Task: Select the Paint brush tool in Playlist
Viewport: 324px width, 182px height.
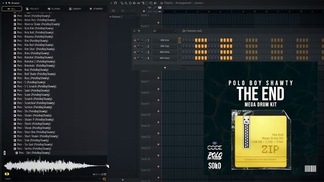Action: tap(126, 3)
